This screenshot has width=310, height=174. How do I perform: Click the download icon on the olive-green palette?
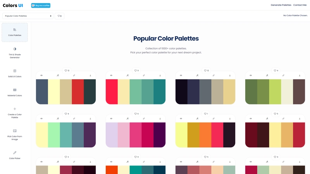300,75
